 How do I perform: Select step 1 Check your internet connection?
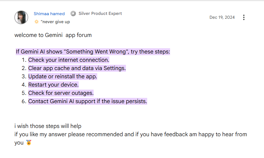click(x=69, y=60)
